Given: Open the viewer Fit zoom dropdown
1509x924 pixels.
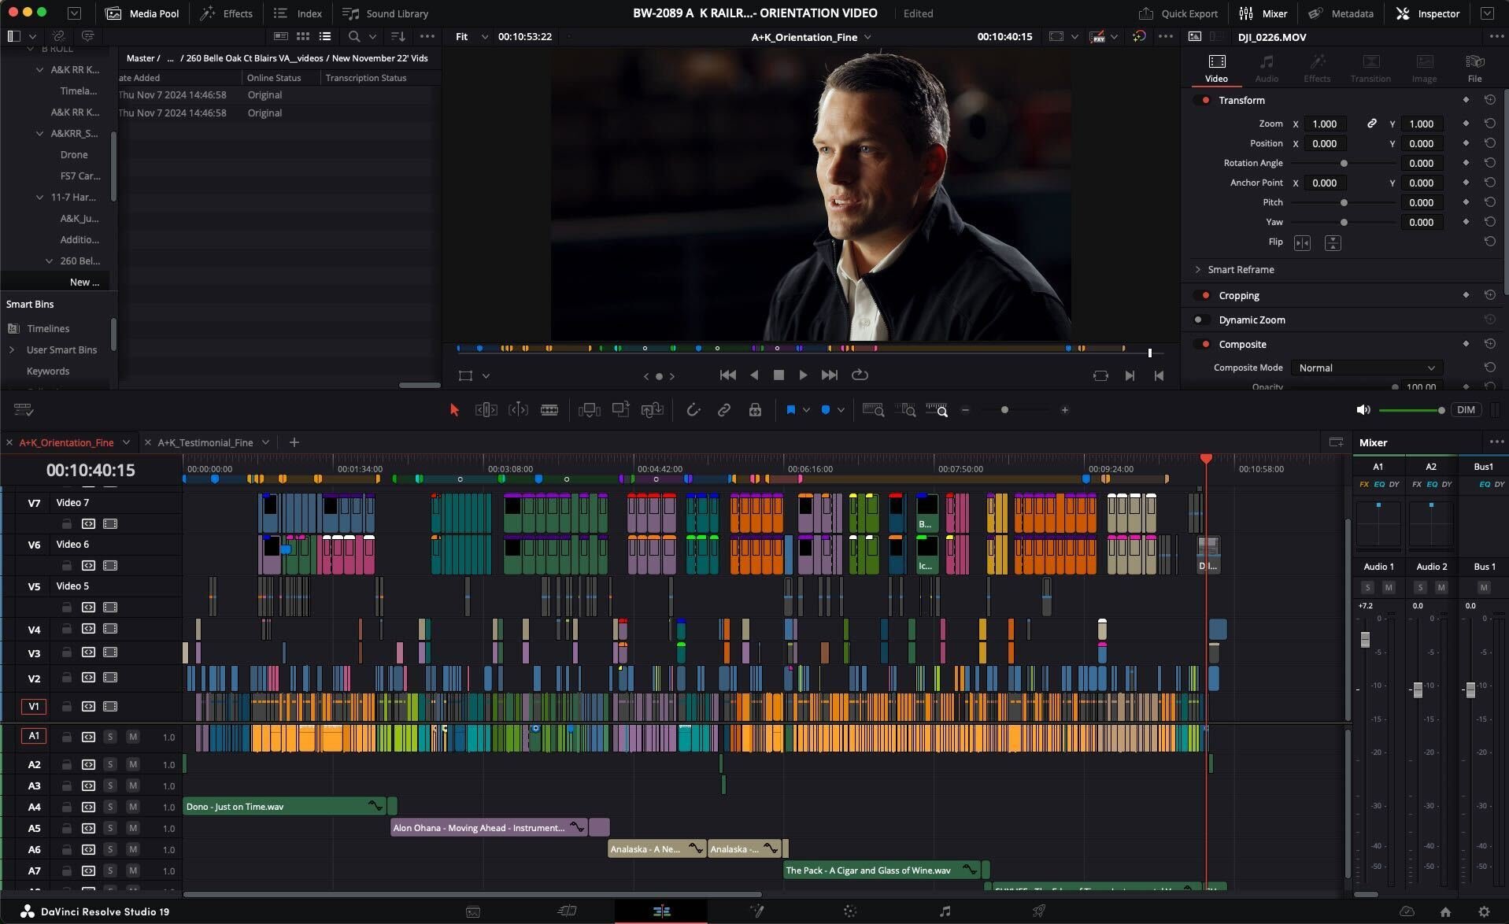Looking at the screenshot, I should 472,37.
